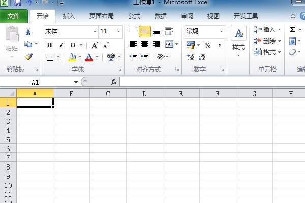
Task: Increase font size with large A icon
Action: coord(95,45)
